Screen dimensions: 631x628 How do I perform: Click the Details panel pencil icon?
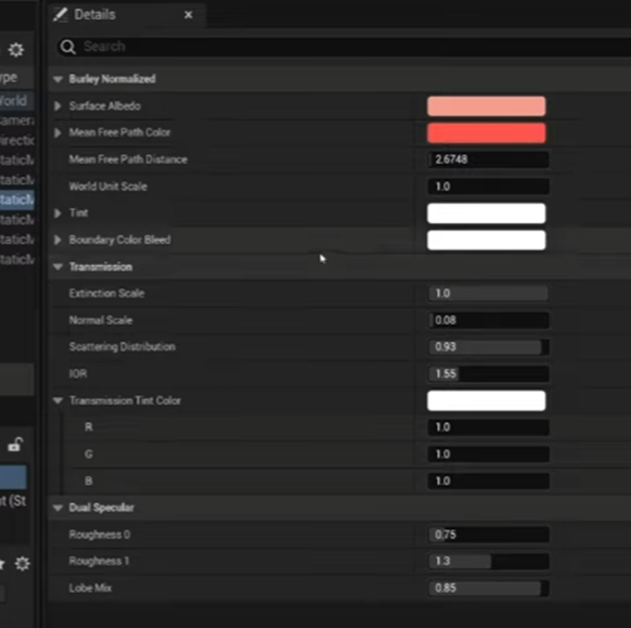[60, 15]
